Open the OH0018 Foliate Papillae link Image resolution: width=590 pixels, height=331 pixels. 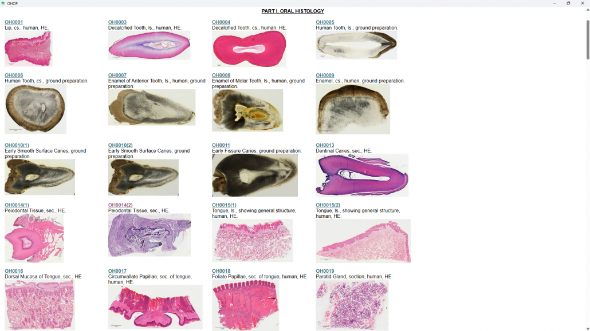[221, 271]
